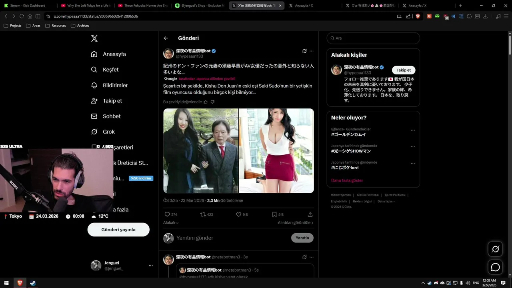Like the post with 9 B heart

point(238,214)
